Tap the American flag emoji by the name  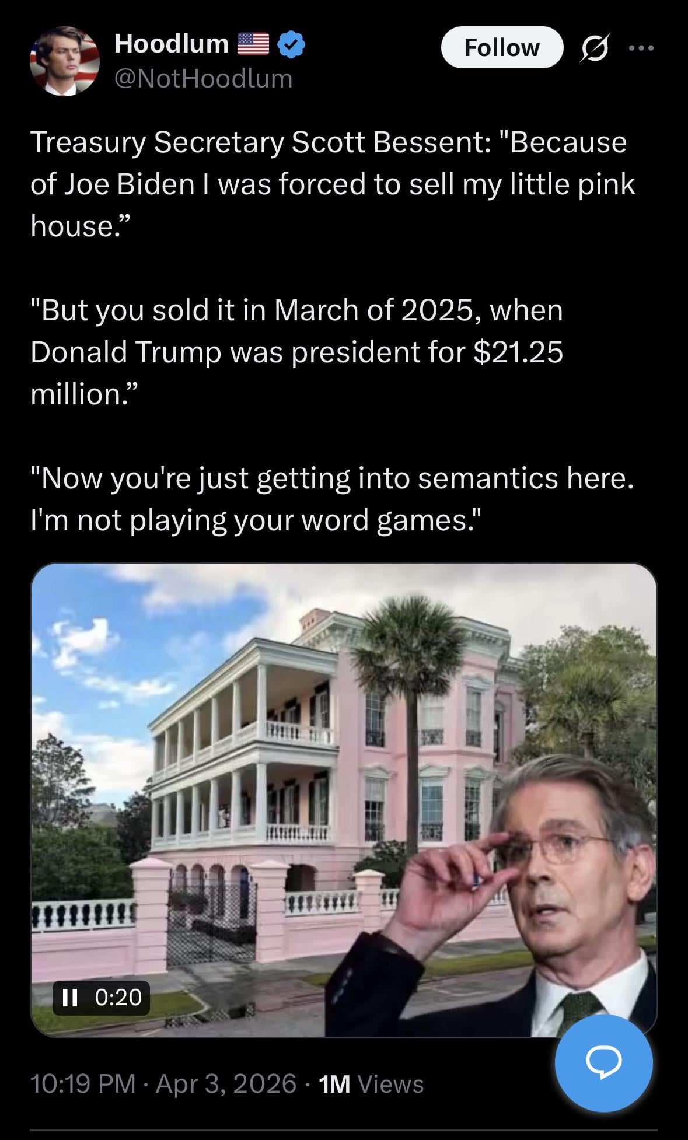(253, 44)
